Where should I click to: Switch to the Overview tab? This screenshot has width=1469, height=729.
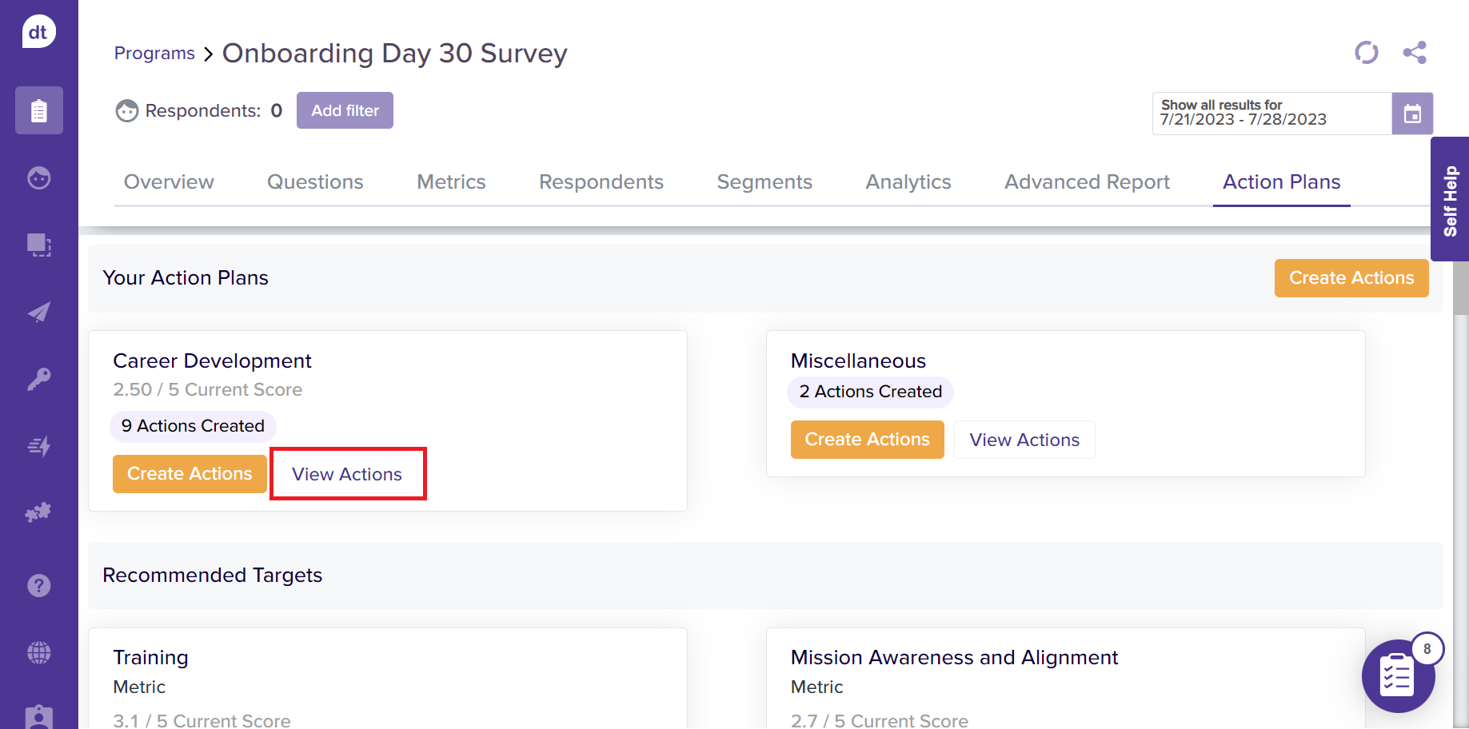[x=169, y=182]
